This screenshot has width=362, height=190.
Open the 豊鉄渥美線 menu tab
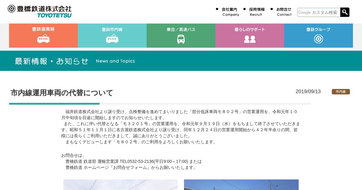(x=43, y=36)
